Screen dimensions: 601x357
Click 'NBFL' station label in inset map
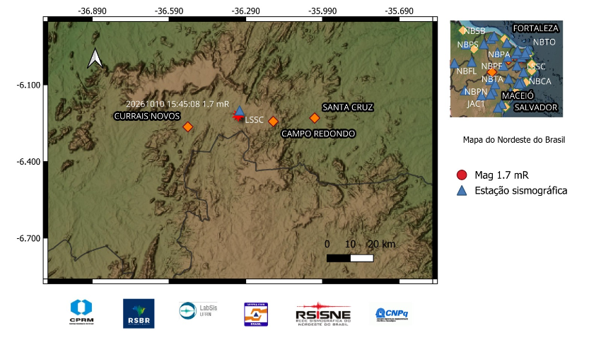coord(467,71)
